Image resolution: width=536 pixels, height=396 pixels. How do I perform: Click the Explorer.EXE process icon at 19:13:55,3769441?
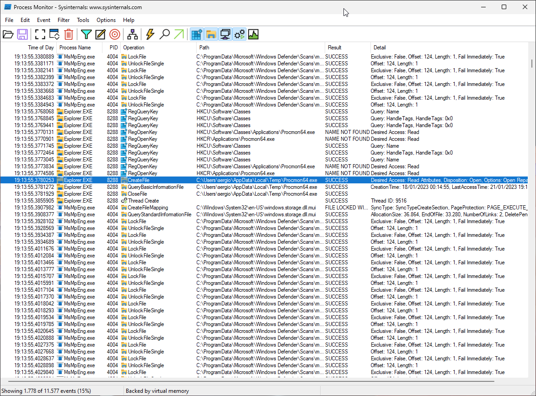tap(60, 125)
